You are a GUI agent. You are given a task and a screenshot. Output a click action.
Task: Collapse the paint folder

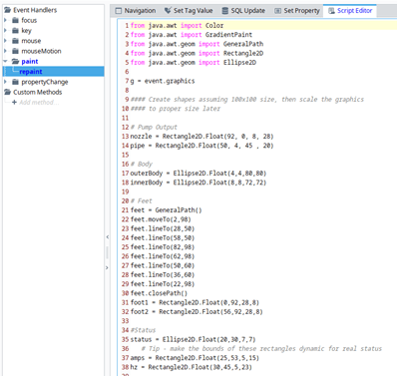pos(5,61)
